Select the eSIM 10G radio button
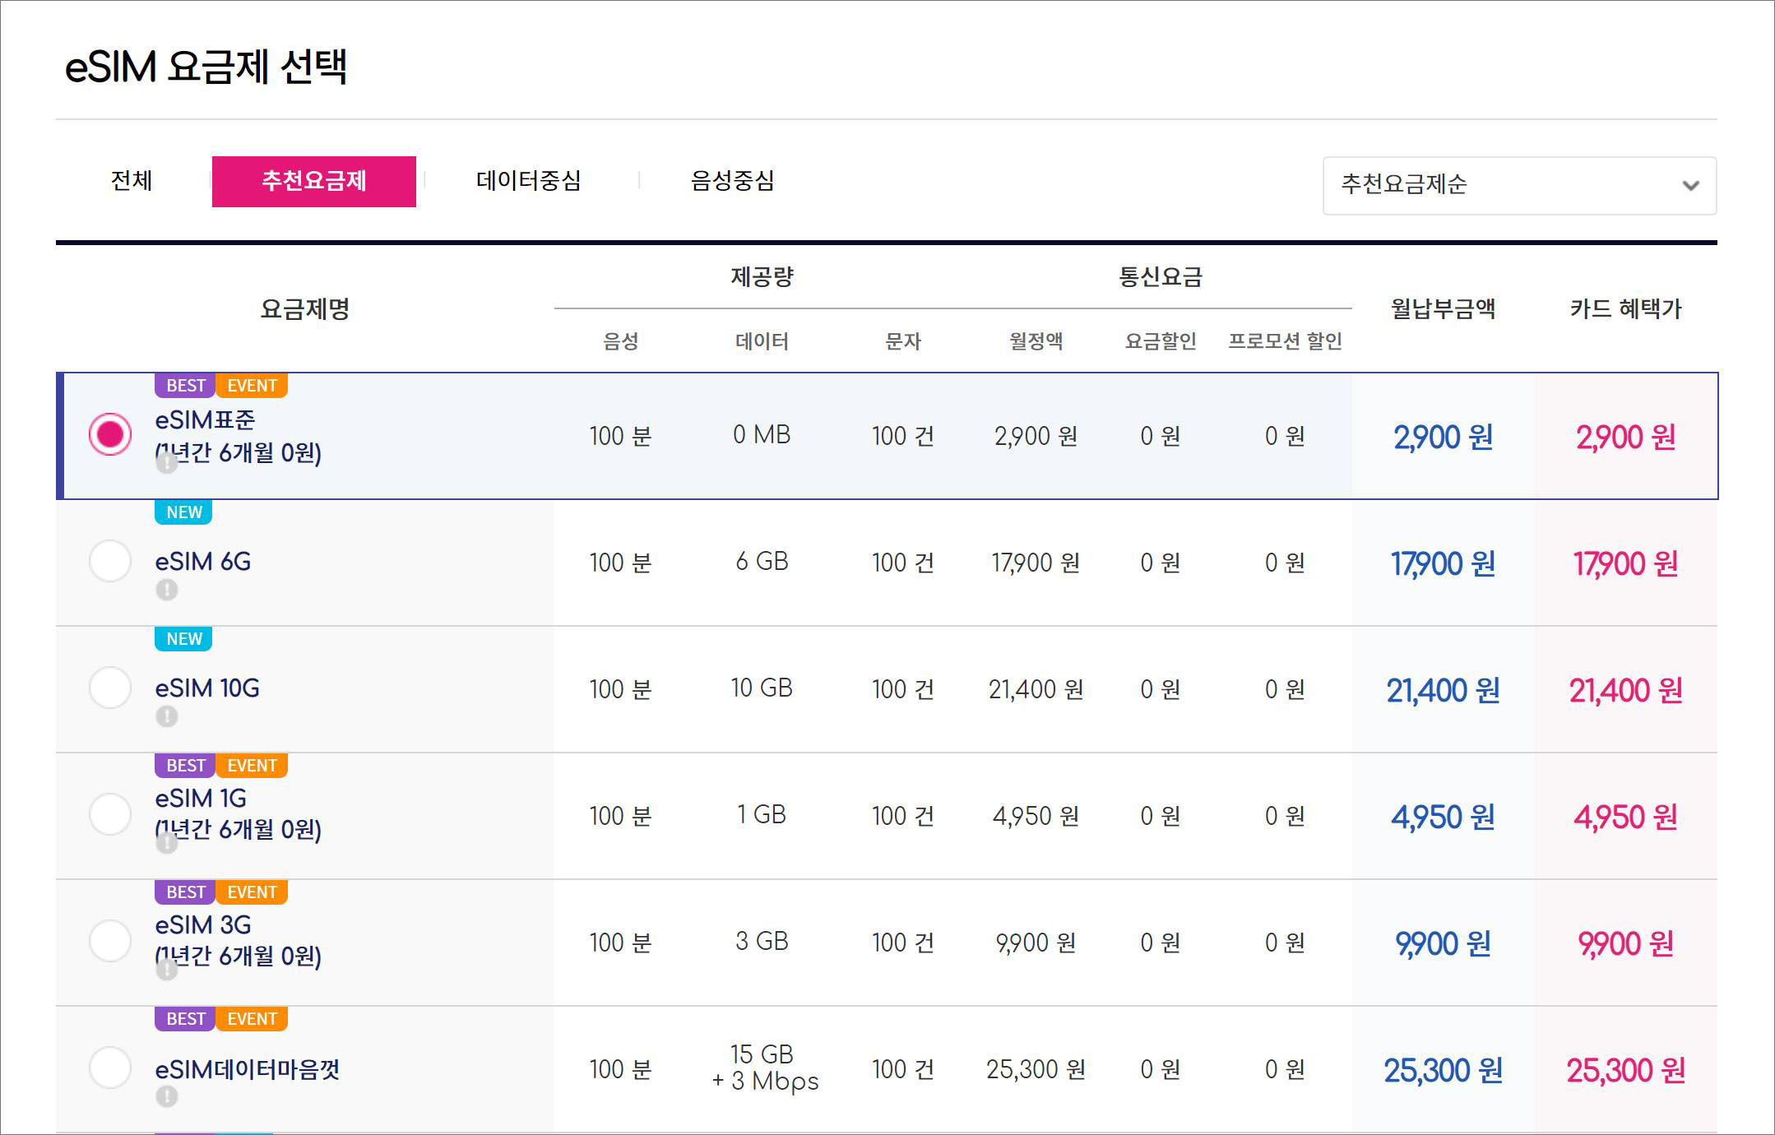The width and height of the screenshot is (1775, 1135). pos(110,688)
